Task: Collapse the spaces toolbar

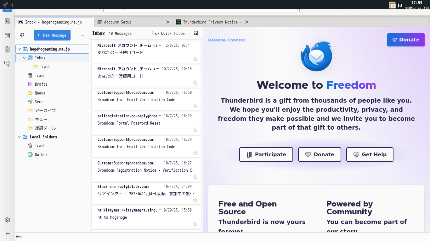Action: coord(7,233)
